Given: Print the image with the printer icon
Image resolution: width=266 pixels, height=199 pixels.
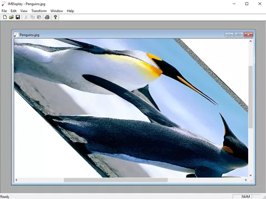Looking at the screenshot, I should pos(47,17).
